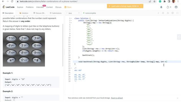Open the LeetCode Store
181x102 pixels.
(x=68, y=7)
